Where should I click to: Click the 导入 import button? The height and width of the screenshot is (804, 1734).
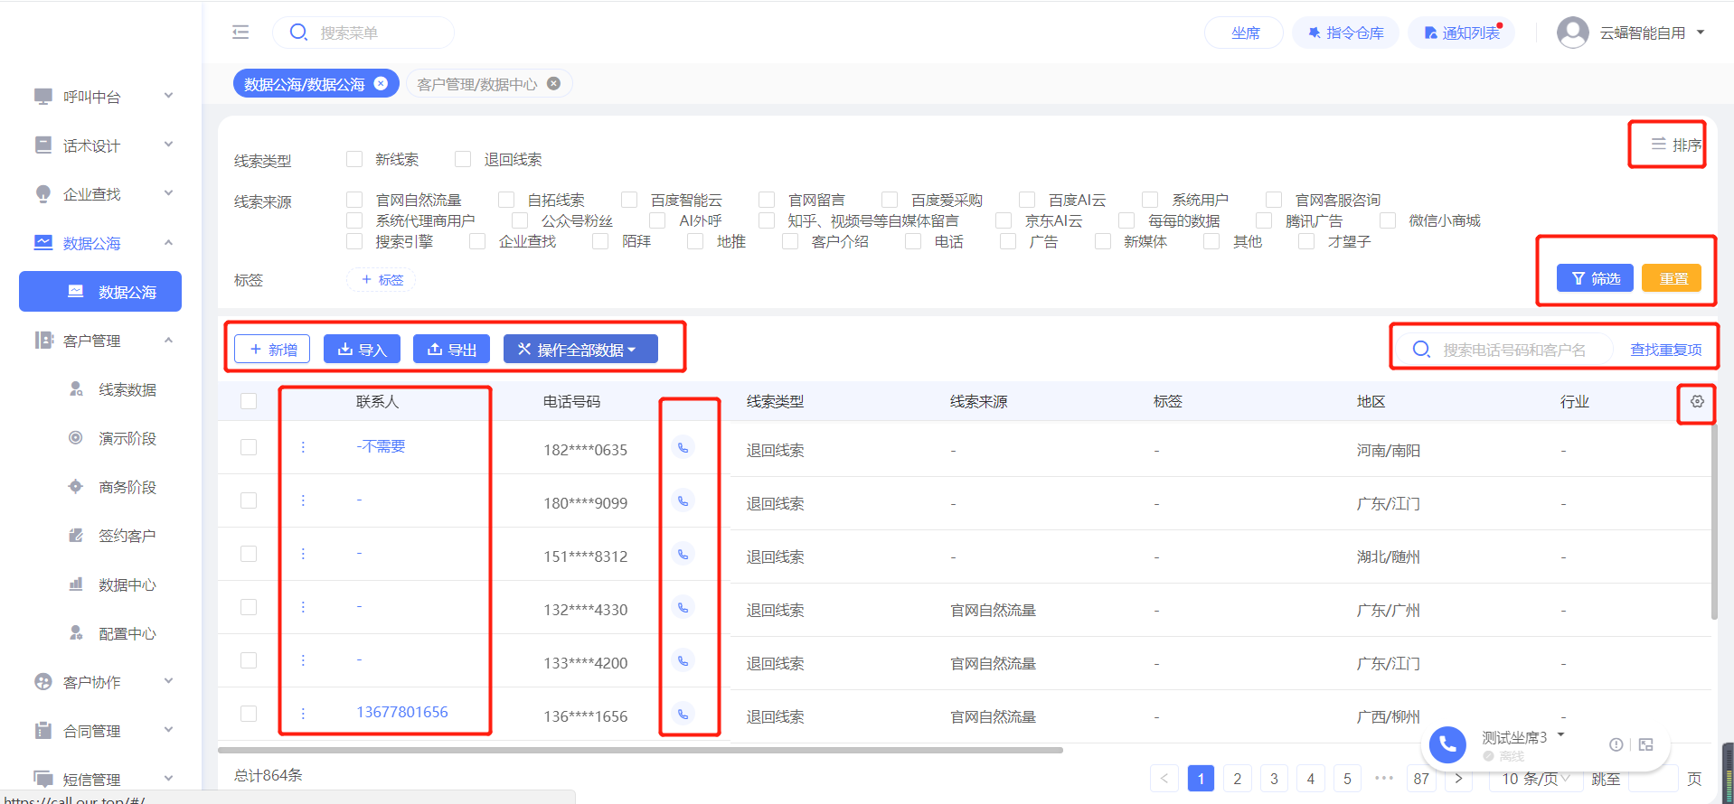coord(362,350)
